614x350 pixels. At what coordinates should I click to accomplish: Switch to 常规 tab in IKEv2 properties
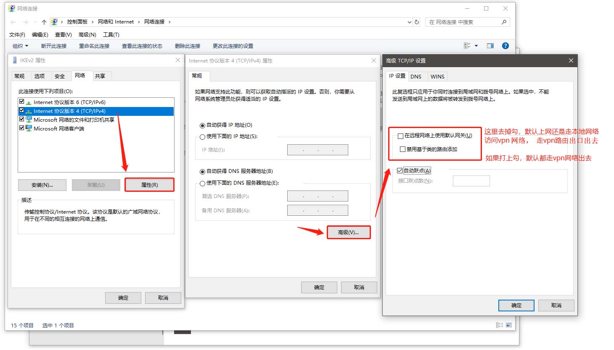tap(19, 76)
